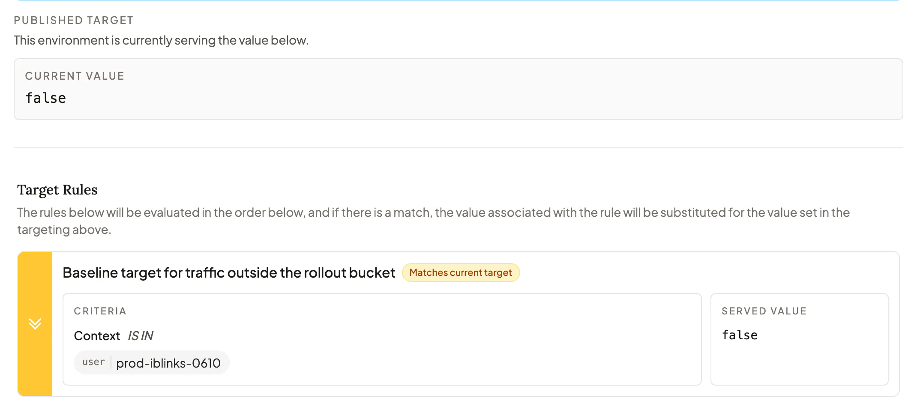This screenshot has width=917, height=413.
Task: Click the "user" context type label
Action: coord(93,362)
